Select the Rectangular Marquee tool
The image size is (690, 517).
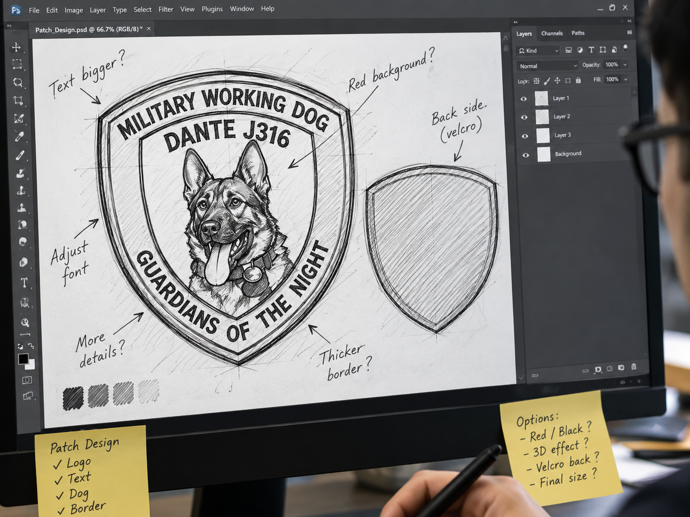click(x=17, y=64)
